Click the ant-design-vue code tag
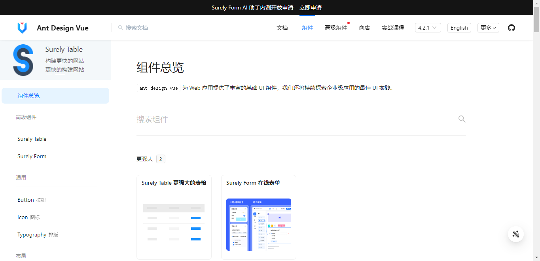Viewport: 540px width, 261px height. click(x=159, y=88)
